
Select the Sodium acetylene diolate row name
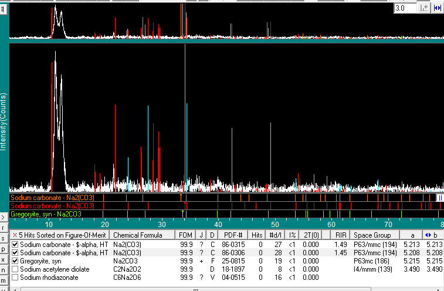(55, 269)
